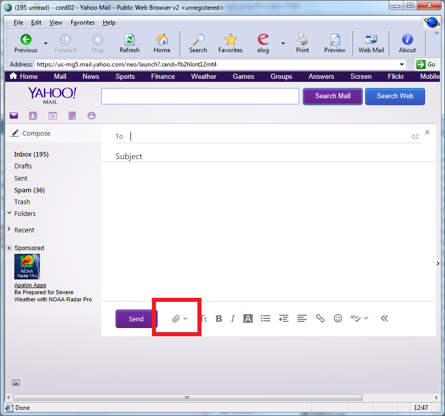Click the indent text icon
This screenshot has height=416, width=445.
click(x=283, y=318)
